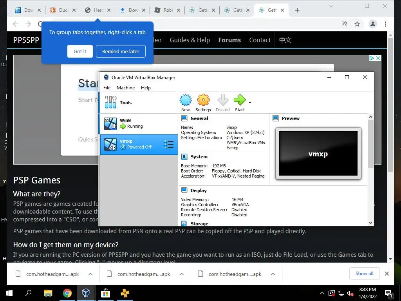Viewport: 401px width, 301px height.
Task: Click the AdChoices triangle icon
Action: [x=372, y=58]
